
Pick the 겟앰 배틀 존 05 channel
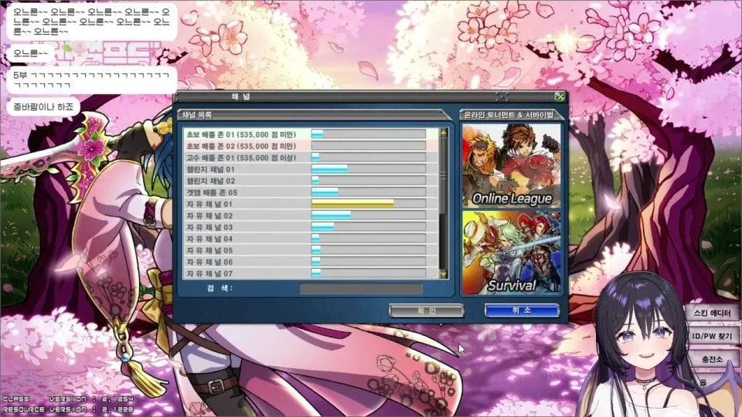pos(311,192)
